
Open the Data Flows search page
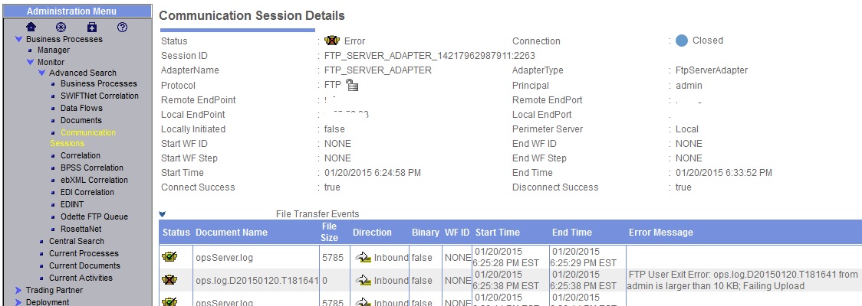[81, 108]
